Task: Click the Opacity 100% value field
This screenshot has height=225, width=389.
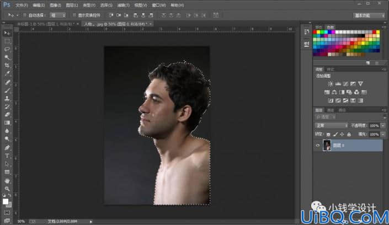Action: 374,126
